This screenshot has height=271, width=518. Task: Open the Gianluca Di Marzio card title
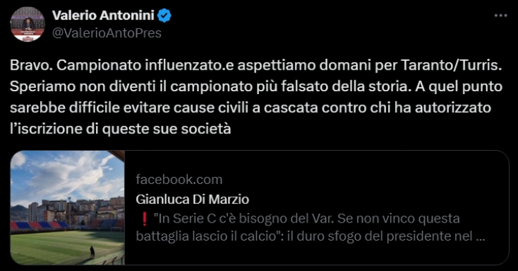[x=192, y=199]
